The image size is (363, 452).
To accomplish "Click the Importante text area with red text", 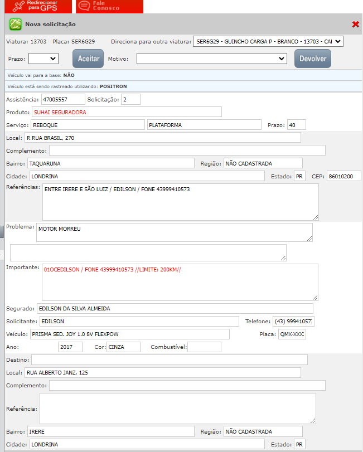I will [180, 282].
